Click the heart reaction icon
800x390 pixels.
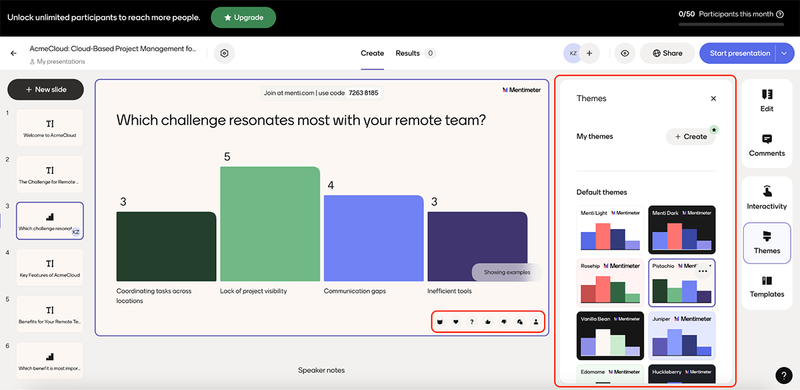click(x=456, y=322)
